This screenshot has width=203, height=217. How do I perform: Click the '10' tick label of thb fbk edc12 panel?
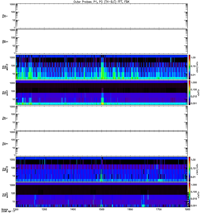coord(14,74)
